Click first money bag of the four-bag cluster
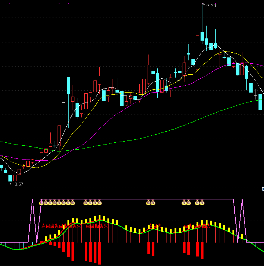The image size is (264, 266). coord(85,202)
